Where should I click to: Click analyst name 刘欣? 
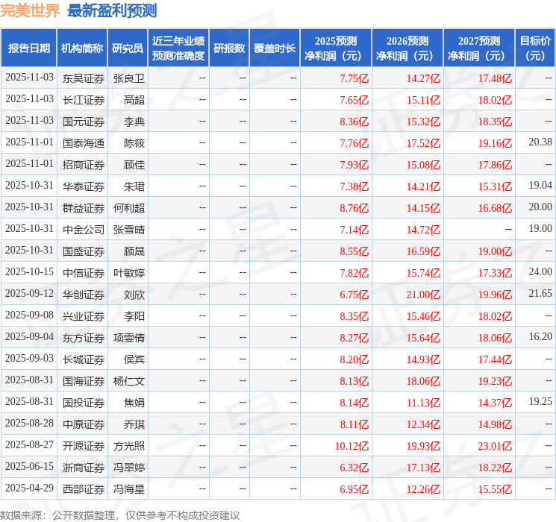134,295
